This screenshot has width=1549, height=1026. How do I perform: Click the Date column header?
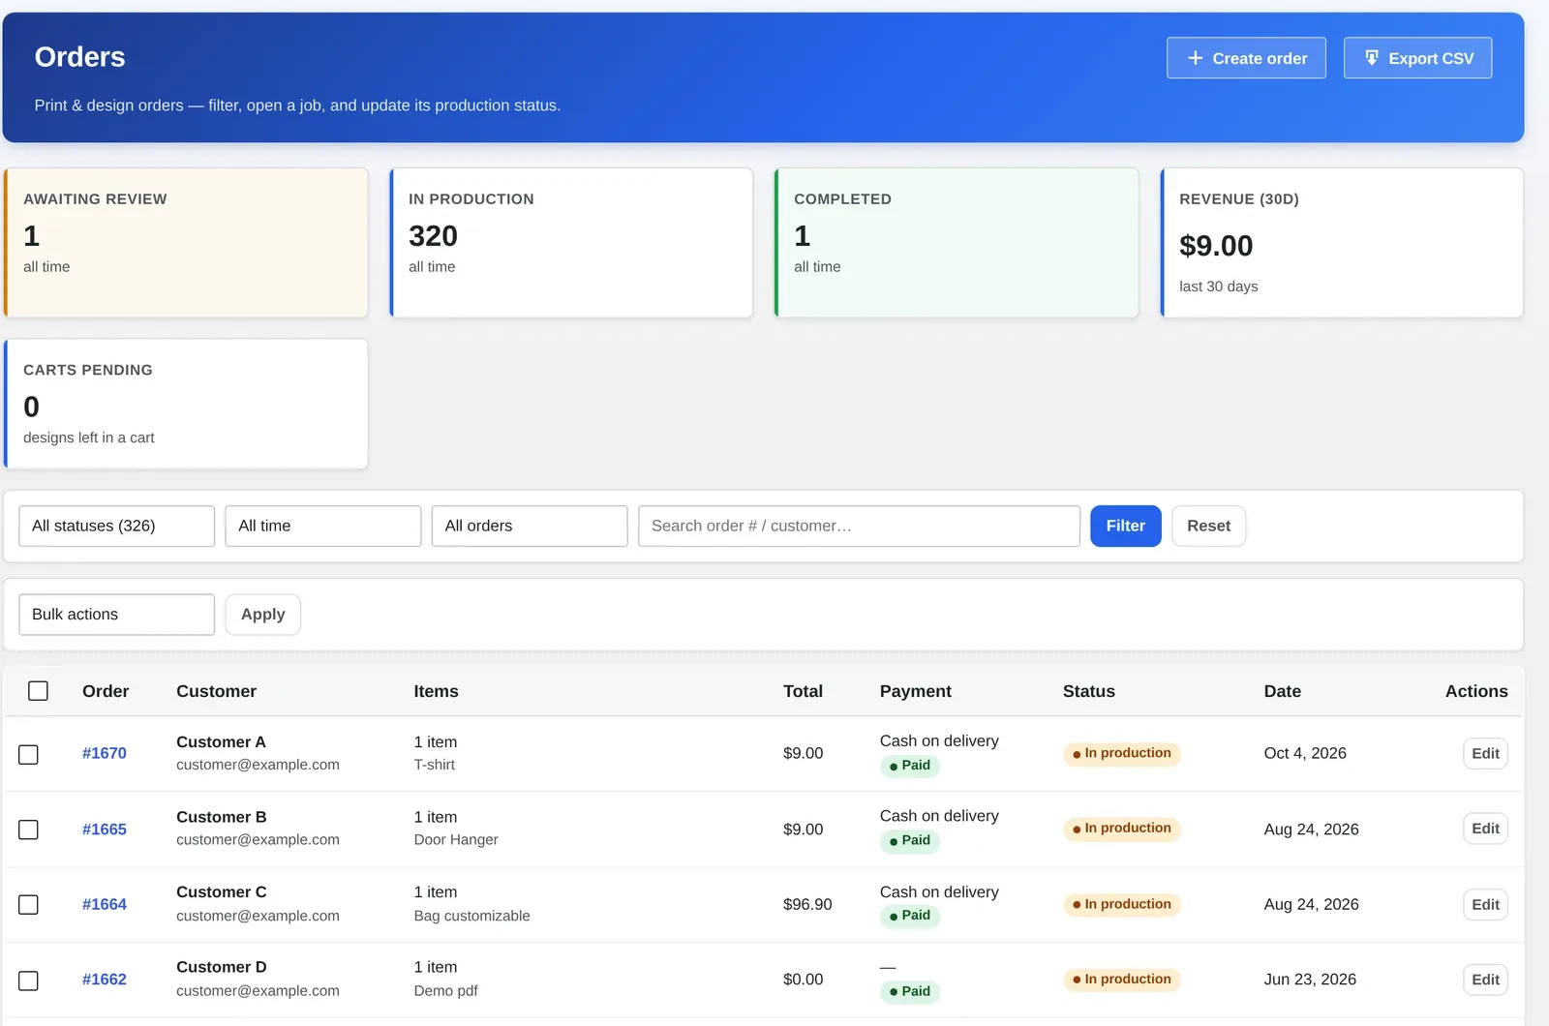click(x=1282, y=691)
